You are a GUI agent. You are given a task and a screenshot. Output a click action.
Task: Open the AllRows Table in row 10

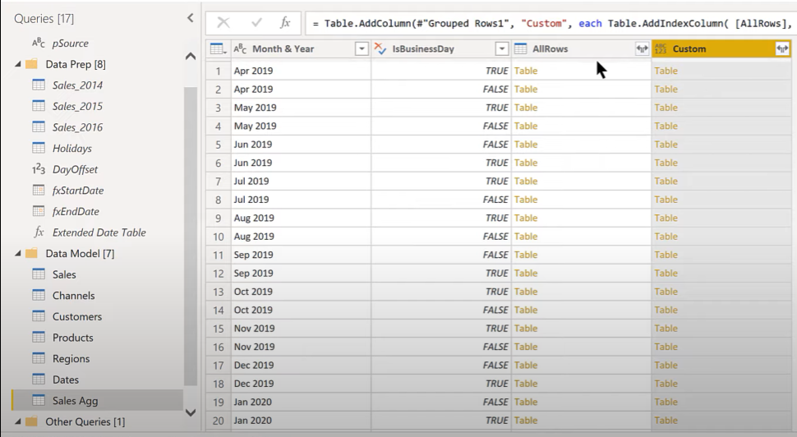point(526,237)
